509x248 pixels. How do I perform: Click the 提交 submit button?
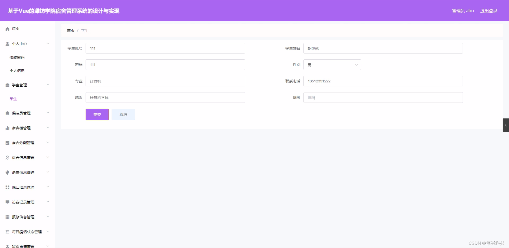[x=97, y=114]
